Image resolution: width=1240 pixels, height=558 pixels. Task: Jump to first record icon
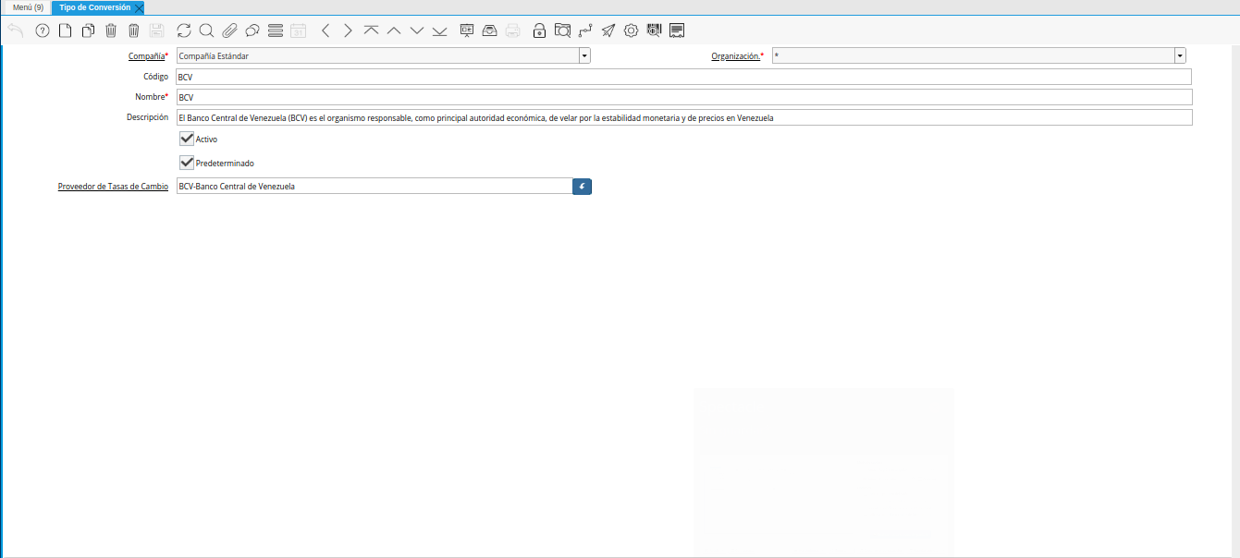tap(371, 30)
